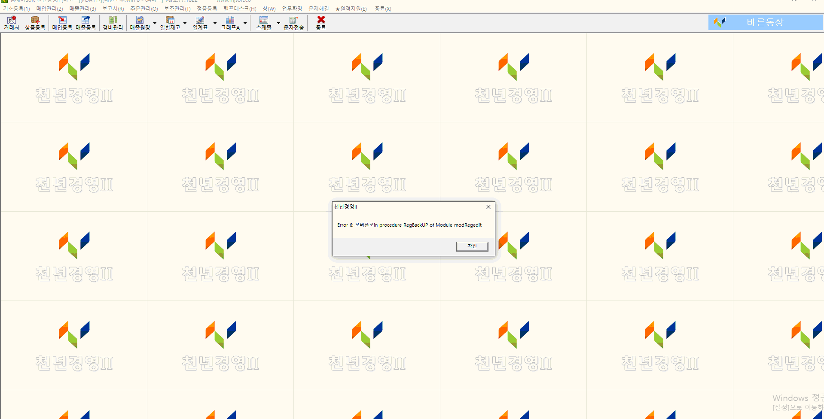Click the Error 6 message text
824x419 pixels.
click(x=409, y=225)
